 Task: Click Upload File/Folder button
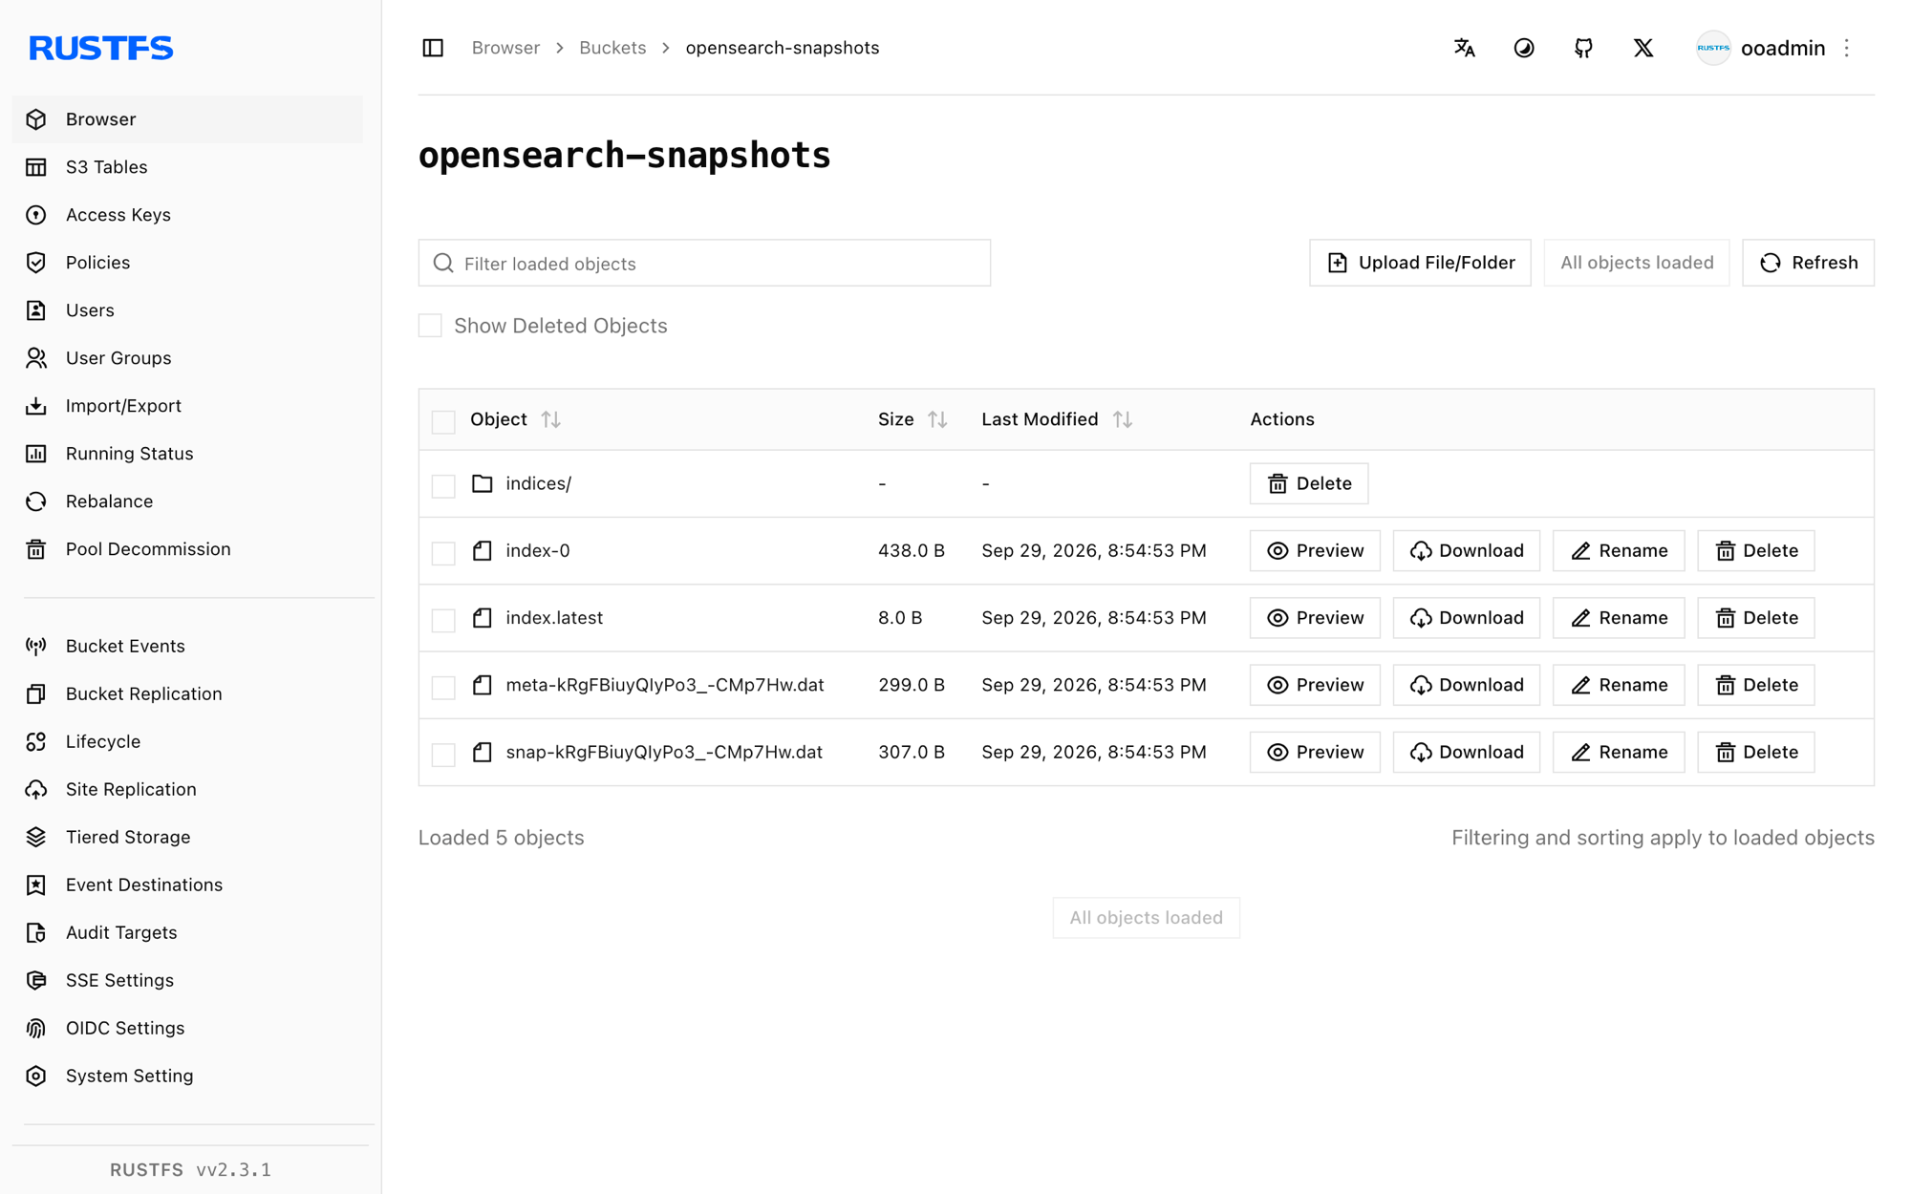pos(1420,263)
